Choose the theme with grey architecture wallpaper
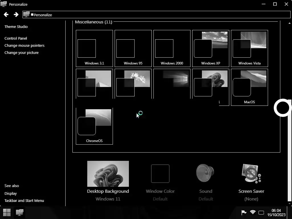Screen dimensions: 292x219 (94, 84)
